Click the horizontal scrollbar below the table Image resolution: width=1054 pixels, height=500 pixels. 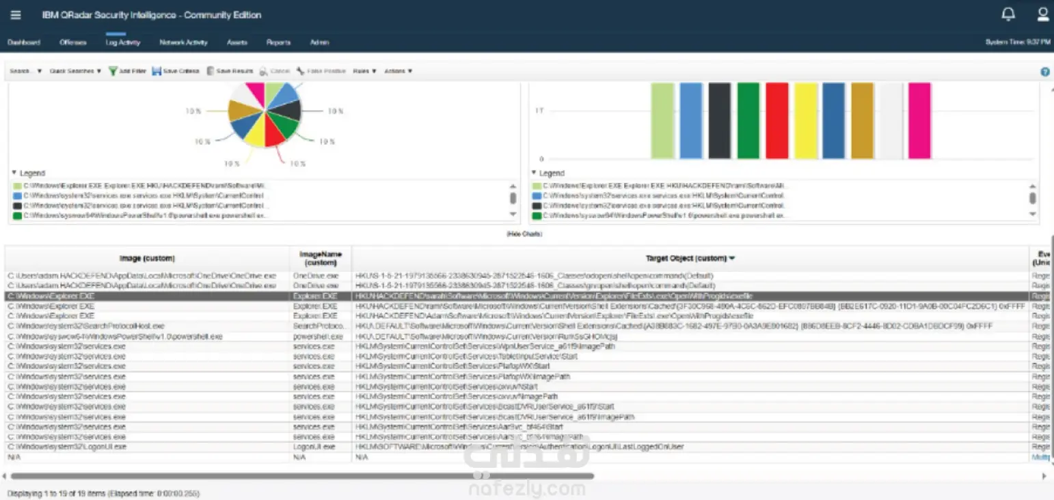pyautogui.click(x=302, y=476)
